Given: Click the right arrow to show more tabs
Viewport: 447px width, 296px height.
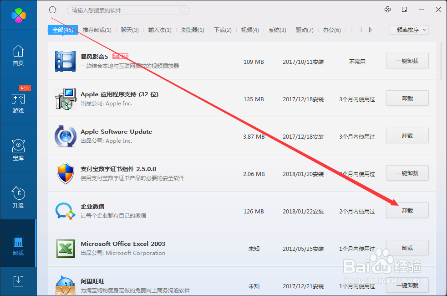Looking at the screenshot, I should [x=370, y=30].
